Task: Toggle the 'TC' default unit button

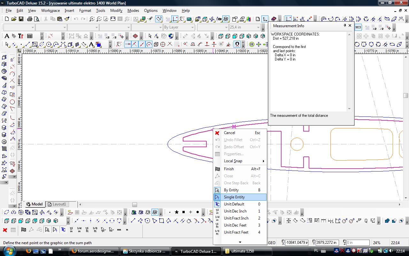Action: pyautogui.click(x=63, y=230)
